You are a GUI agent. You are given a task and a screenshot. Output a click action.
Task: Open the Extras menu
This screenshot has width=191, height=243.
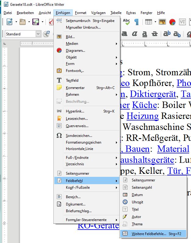tap(131, 13)
